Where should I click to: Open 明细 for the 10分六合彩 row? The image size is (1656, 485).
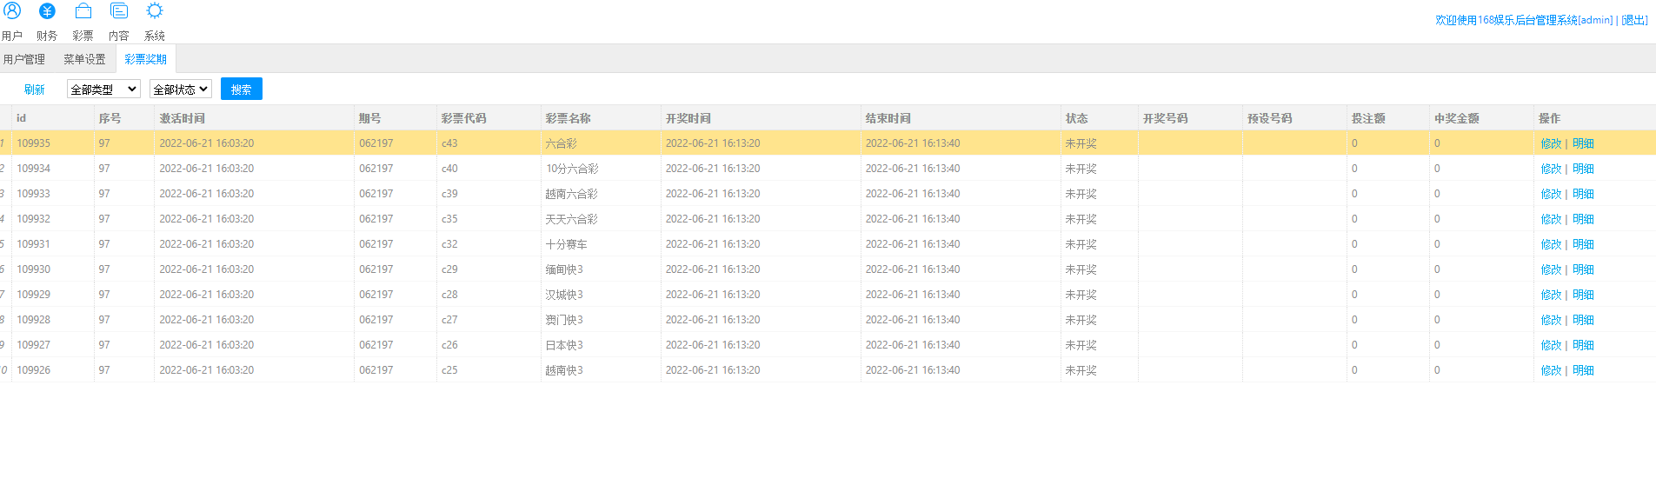pyautogui.click(x=1583, y=169)
